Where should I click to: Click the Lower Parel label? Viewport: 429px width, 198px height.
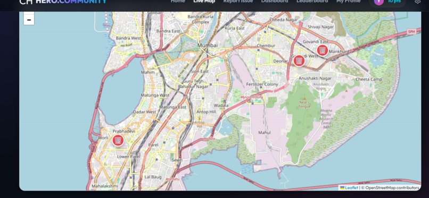pyautogui.click(x=128, y=157)
